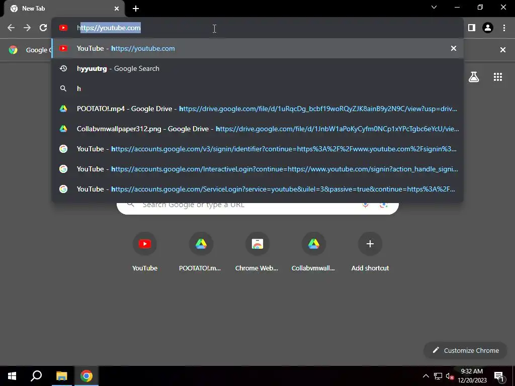
Task: Open network status tray icon
Action: coord(438,376)
